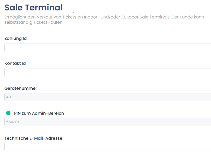The image size is (211, 154).
Task: Click the Kontakt Id label
Action: point(15,63)
